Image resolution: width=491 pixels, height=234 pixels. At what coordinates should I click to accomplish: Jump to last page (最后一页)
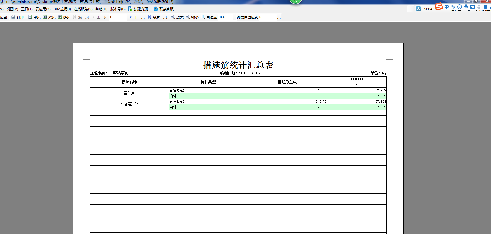[x=157, y=17]
